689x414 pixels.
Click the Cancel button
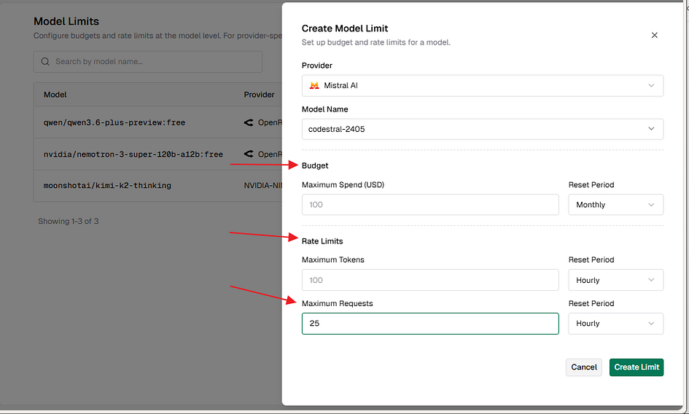[x=583, y=367]
